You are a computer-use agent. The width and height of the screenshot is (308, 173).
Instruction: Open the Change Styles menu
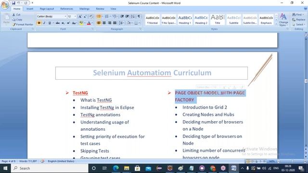(x=283, y=20)
